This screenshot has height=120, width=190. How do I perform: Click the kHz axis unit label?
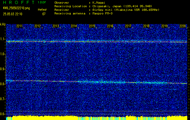tap(3, 24)
